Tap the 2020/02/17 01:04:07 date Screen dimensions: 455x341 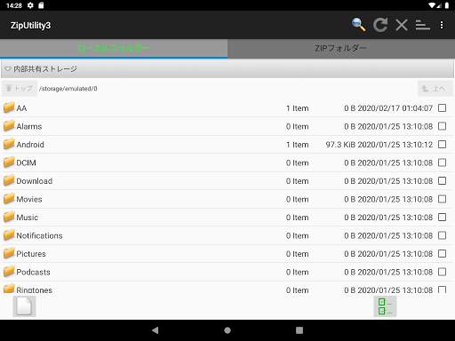click(395, 108)
